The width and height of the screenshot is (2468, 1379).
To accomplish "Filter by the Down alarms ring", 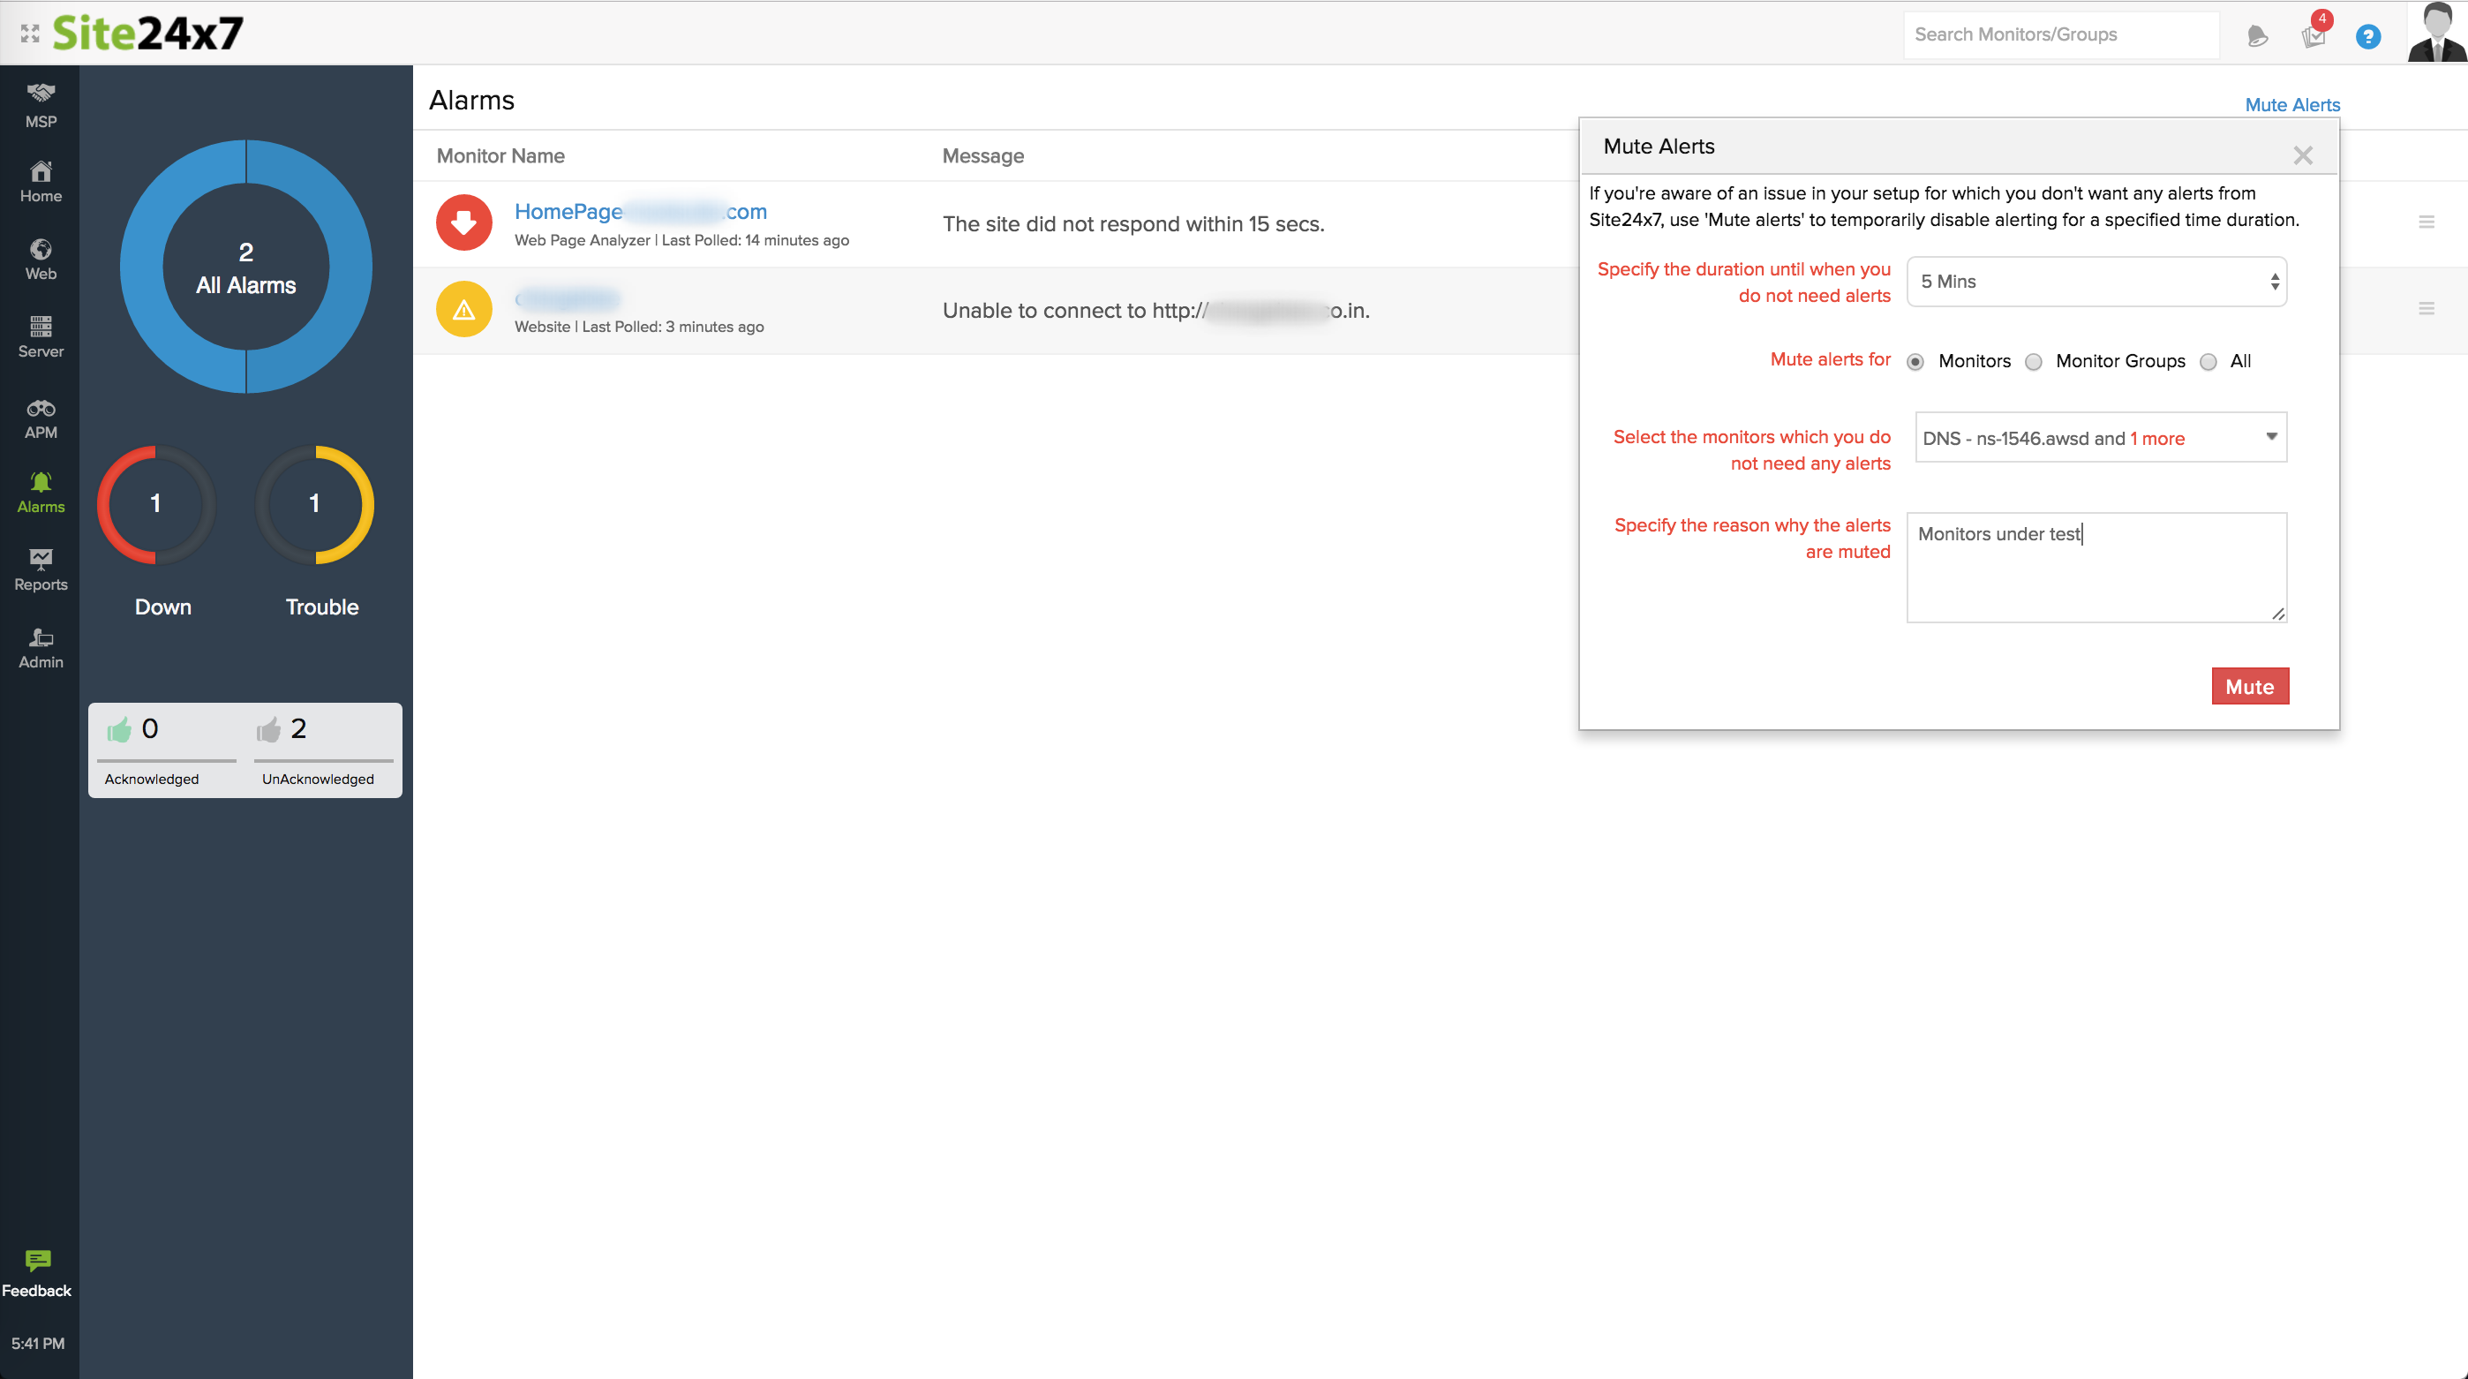I will [156, 505].
